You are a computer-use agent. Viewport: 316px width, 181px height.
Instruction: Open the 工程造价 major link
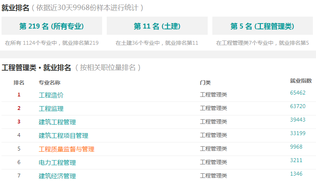[51, 95]
